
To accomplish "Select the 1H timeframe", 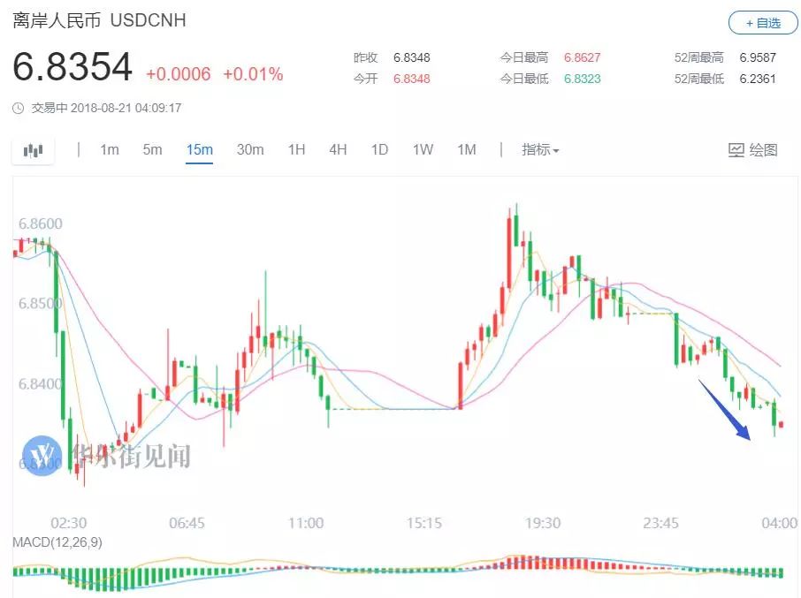I will [x=296, y=149].
